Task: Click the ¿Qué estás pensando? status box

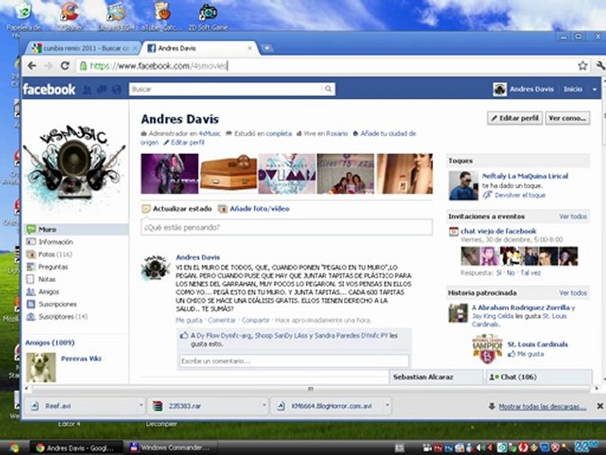Action: tap(287, 227)
